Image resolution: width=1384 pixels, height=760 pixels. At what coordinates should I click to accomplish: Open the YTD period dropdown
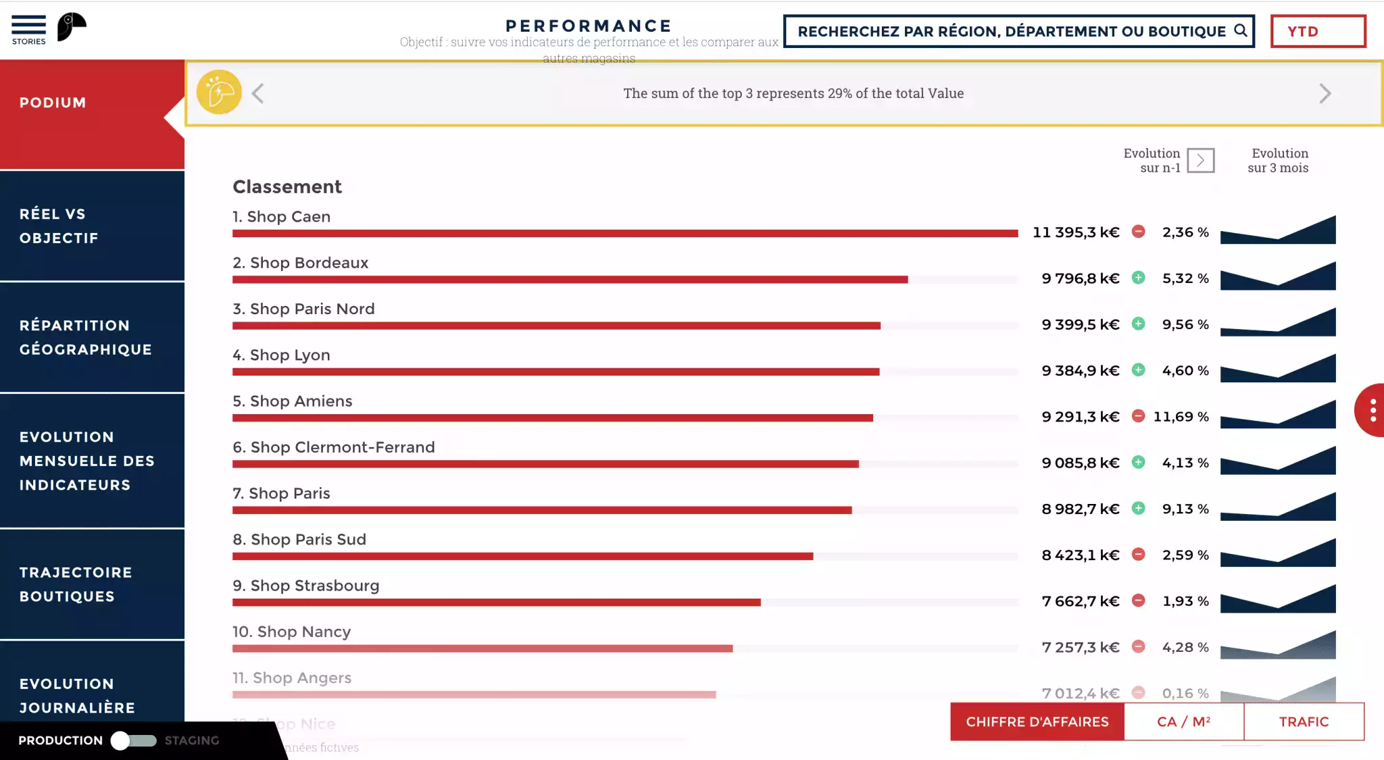point(1318,31)
